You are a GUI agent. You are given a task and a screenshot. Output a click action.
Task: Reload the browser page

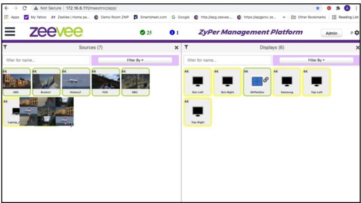point(25,8)
